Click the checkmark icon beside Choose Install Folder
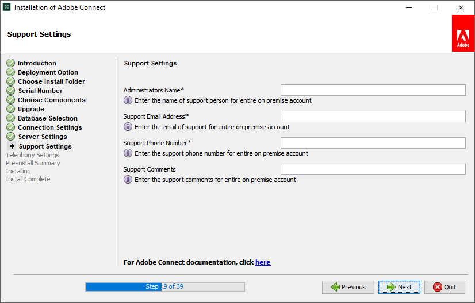Viewport: 475px width, 303px height. click(x=10, y=81)
